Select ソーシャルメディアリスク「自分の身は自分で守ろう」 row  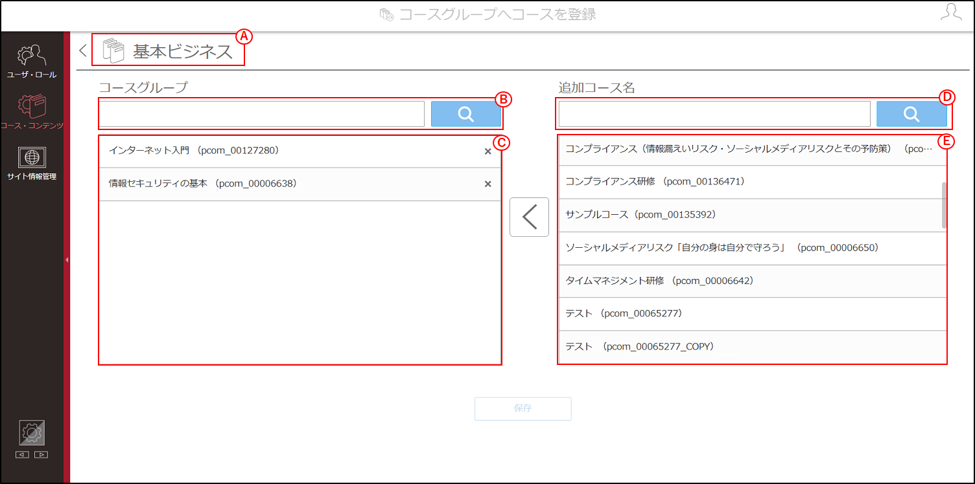click(752, 248)
